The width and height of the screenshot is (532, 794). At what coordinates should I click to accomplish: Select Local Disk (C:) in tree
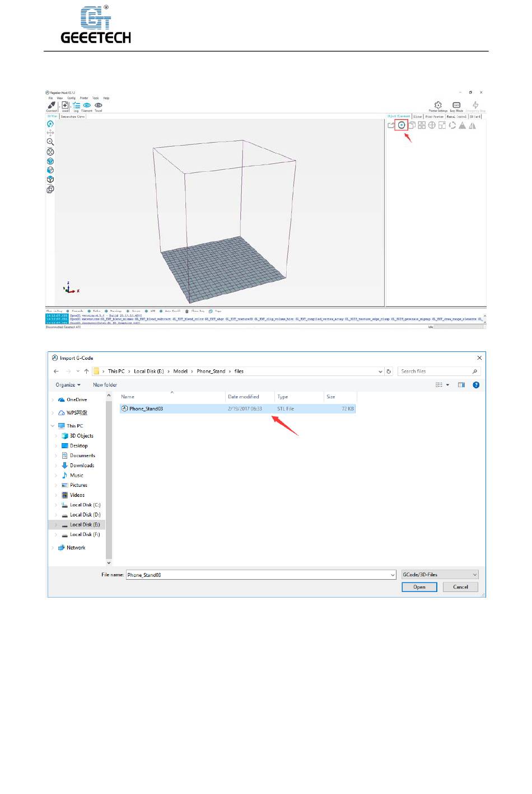click(81, 505)
